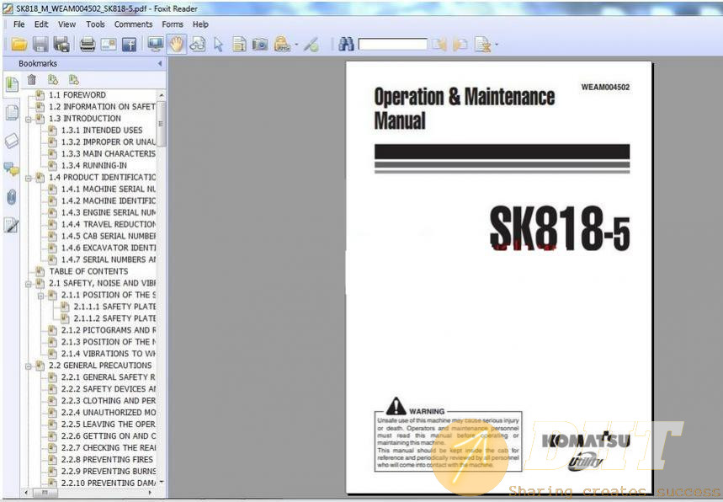Open the find options dropdown arrow
The width and height of the screenshot is (723, 502).
point(497,45)
